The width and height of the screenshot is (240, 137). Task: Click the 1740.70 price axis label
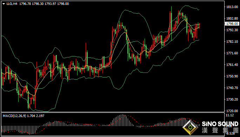232,88
